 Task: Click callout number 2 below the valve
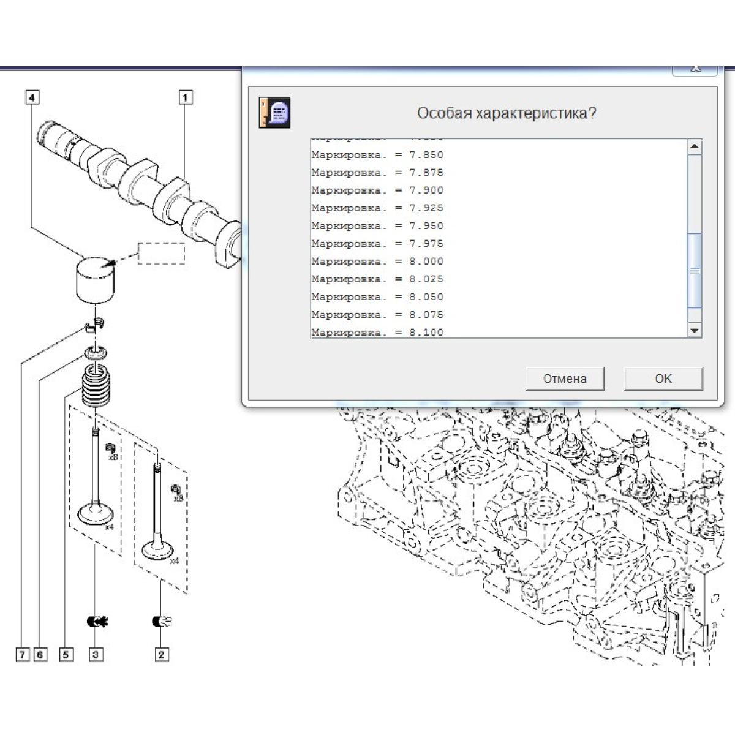coord(161,655)
